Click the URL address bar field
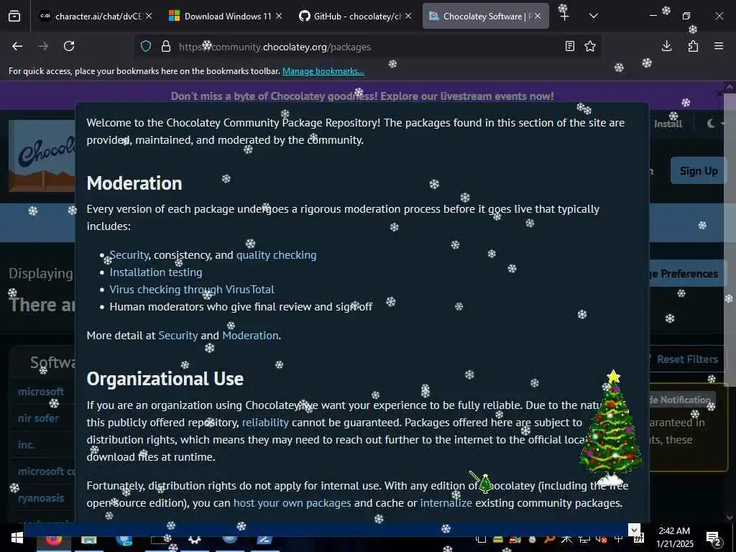 (366, 47)
